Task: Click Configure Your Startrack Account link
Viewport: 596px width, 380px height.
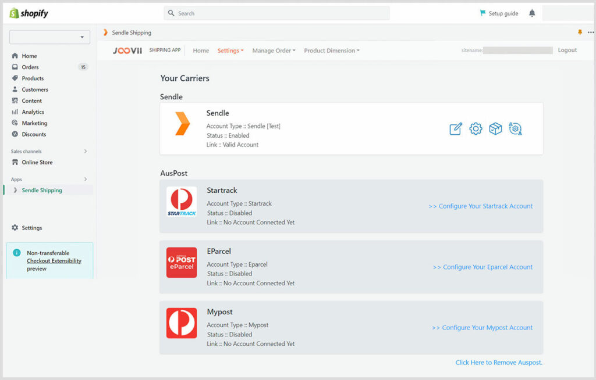Action: pos(480,206)
